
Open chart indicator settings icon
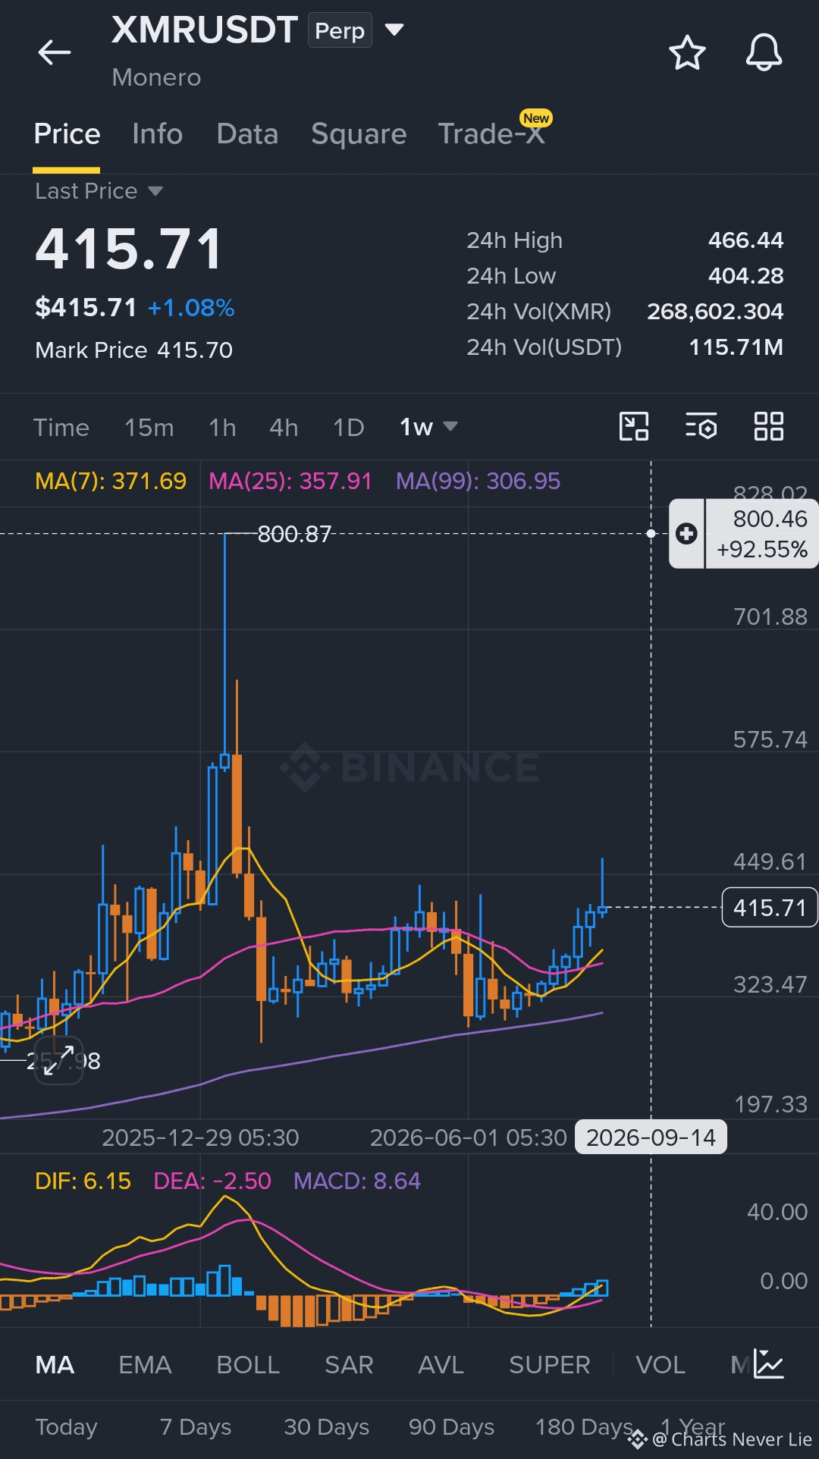(701, 426)
